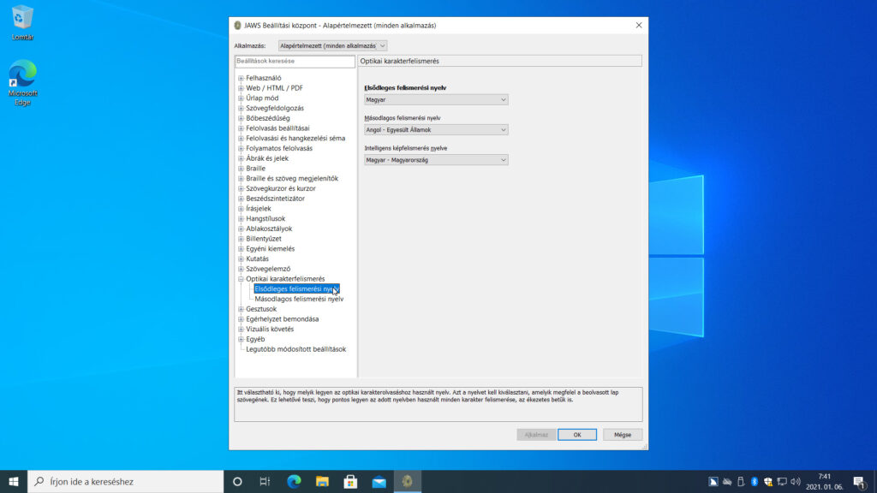Open Microsoft Store from the taskbar

[350, 481]
